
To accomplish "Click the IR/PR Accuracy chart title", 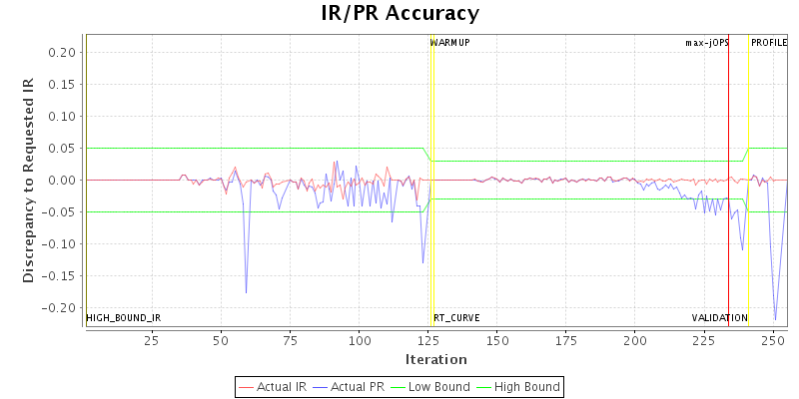I will 399,13.
